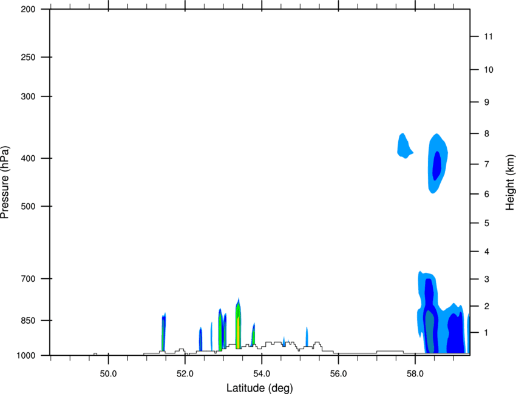Viewport: 516px width, 394px height.
Task: Click the thin light-blue streak near latitude 55.2
Action: point(307,336)
